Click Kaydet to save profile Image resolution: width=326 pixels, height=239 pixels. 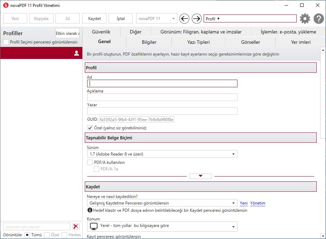coord(94,19)
